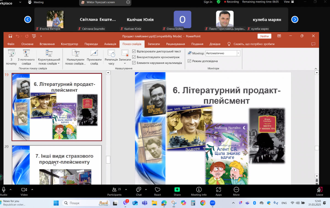Toggle Елементи керування мультимедіа checkbox

(x=134, y=63)
